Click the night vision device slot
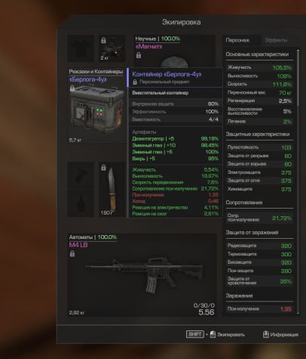306x359 pixels. click(112, 48)
